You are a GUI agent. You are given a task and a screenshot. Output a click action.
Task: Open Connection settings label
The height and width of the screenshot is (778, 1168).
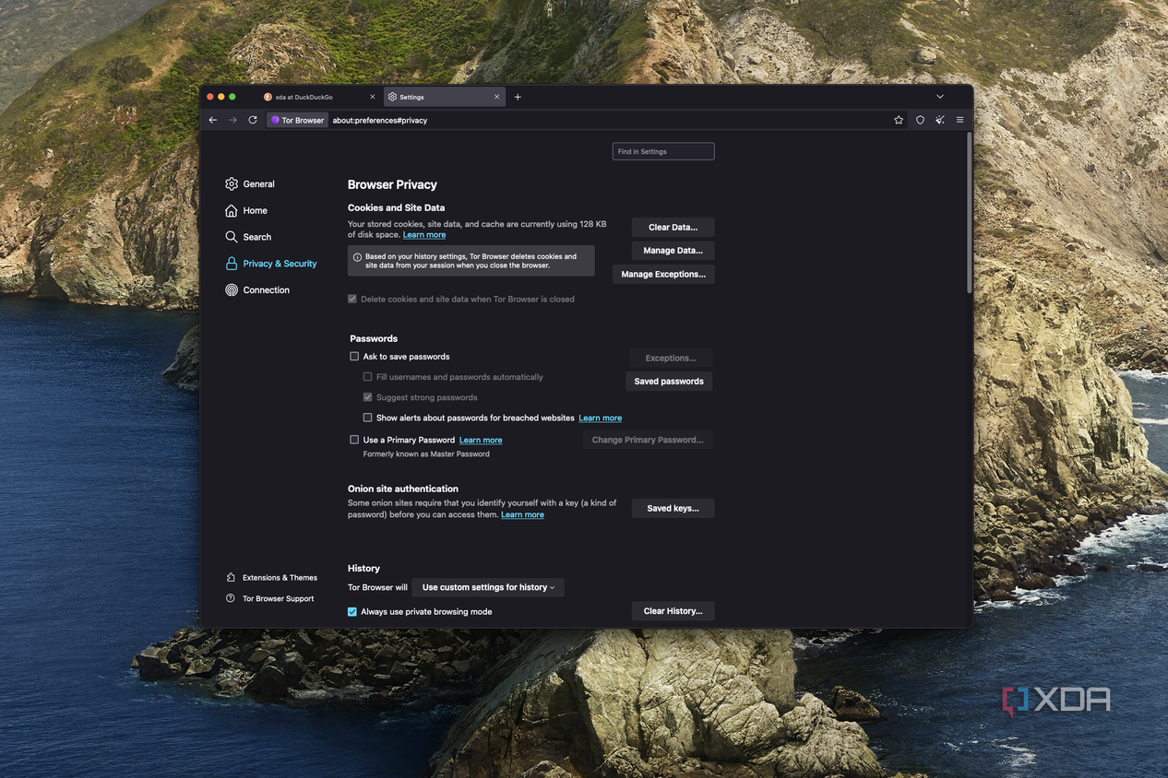(x=267, y=289)
